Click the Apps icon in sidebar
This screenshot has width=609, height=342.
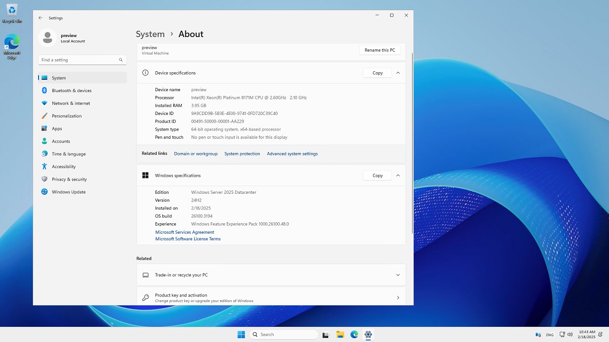coord(44,129)
